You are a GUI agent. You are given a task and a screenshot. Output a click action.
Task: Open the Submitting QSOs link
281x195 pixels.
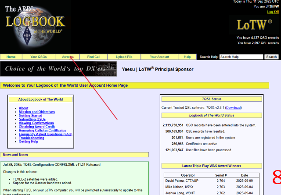32,119
